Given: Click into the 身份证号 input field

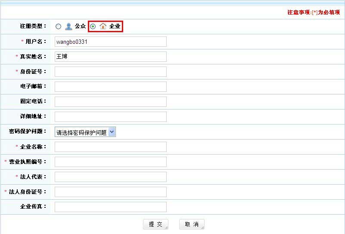Looking at the screenshot, I should pyautogui.click(x=110, y=72).
